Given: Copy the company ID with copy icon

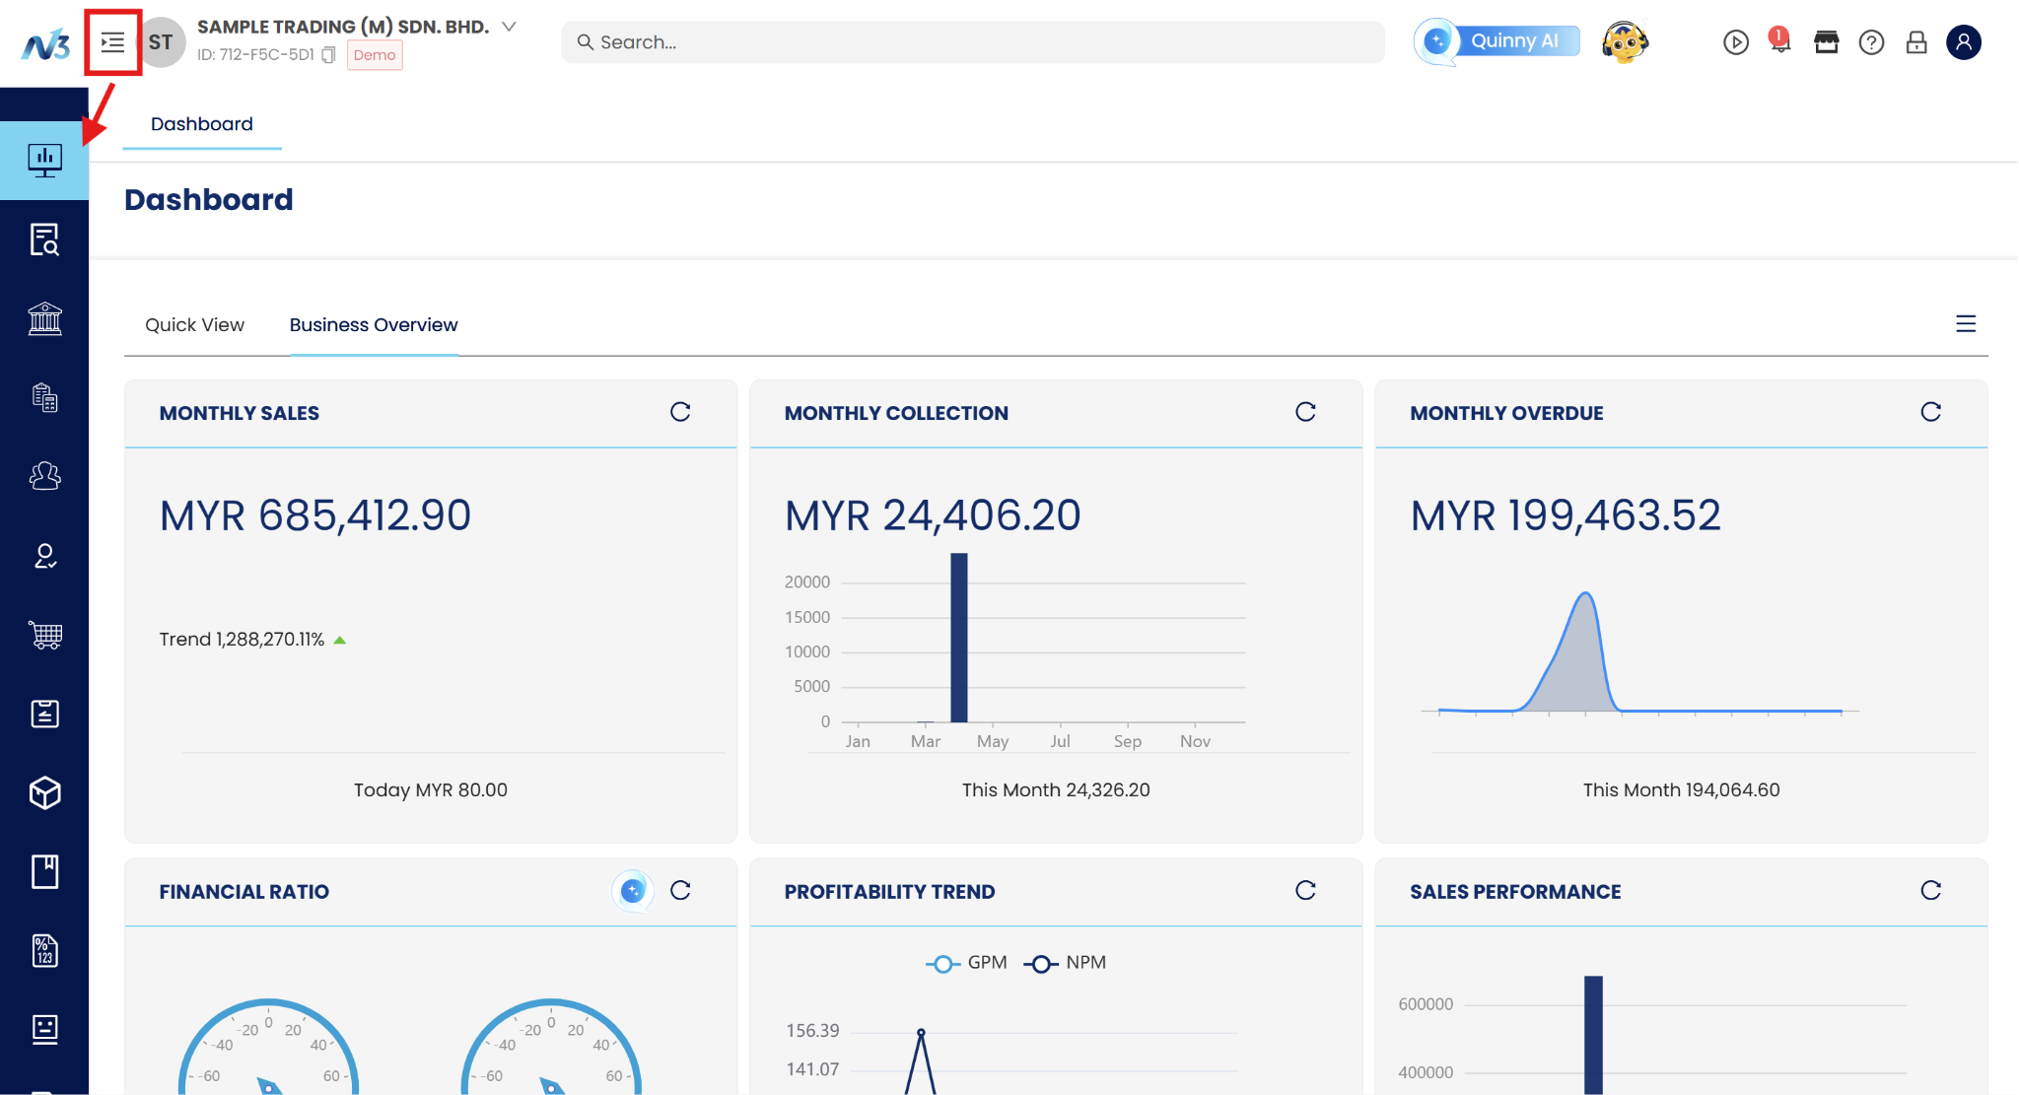Looking at the screenshot, I should point(329,55).
